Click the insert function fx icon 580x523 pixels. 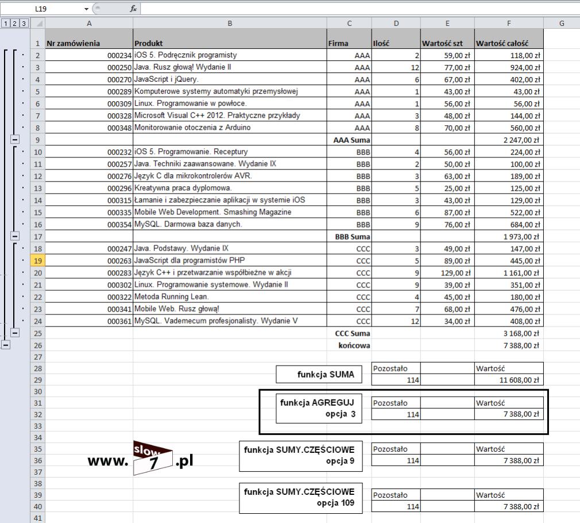[133, 9]
